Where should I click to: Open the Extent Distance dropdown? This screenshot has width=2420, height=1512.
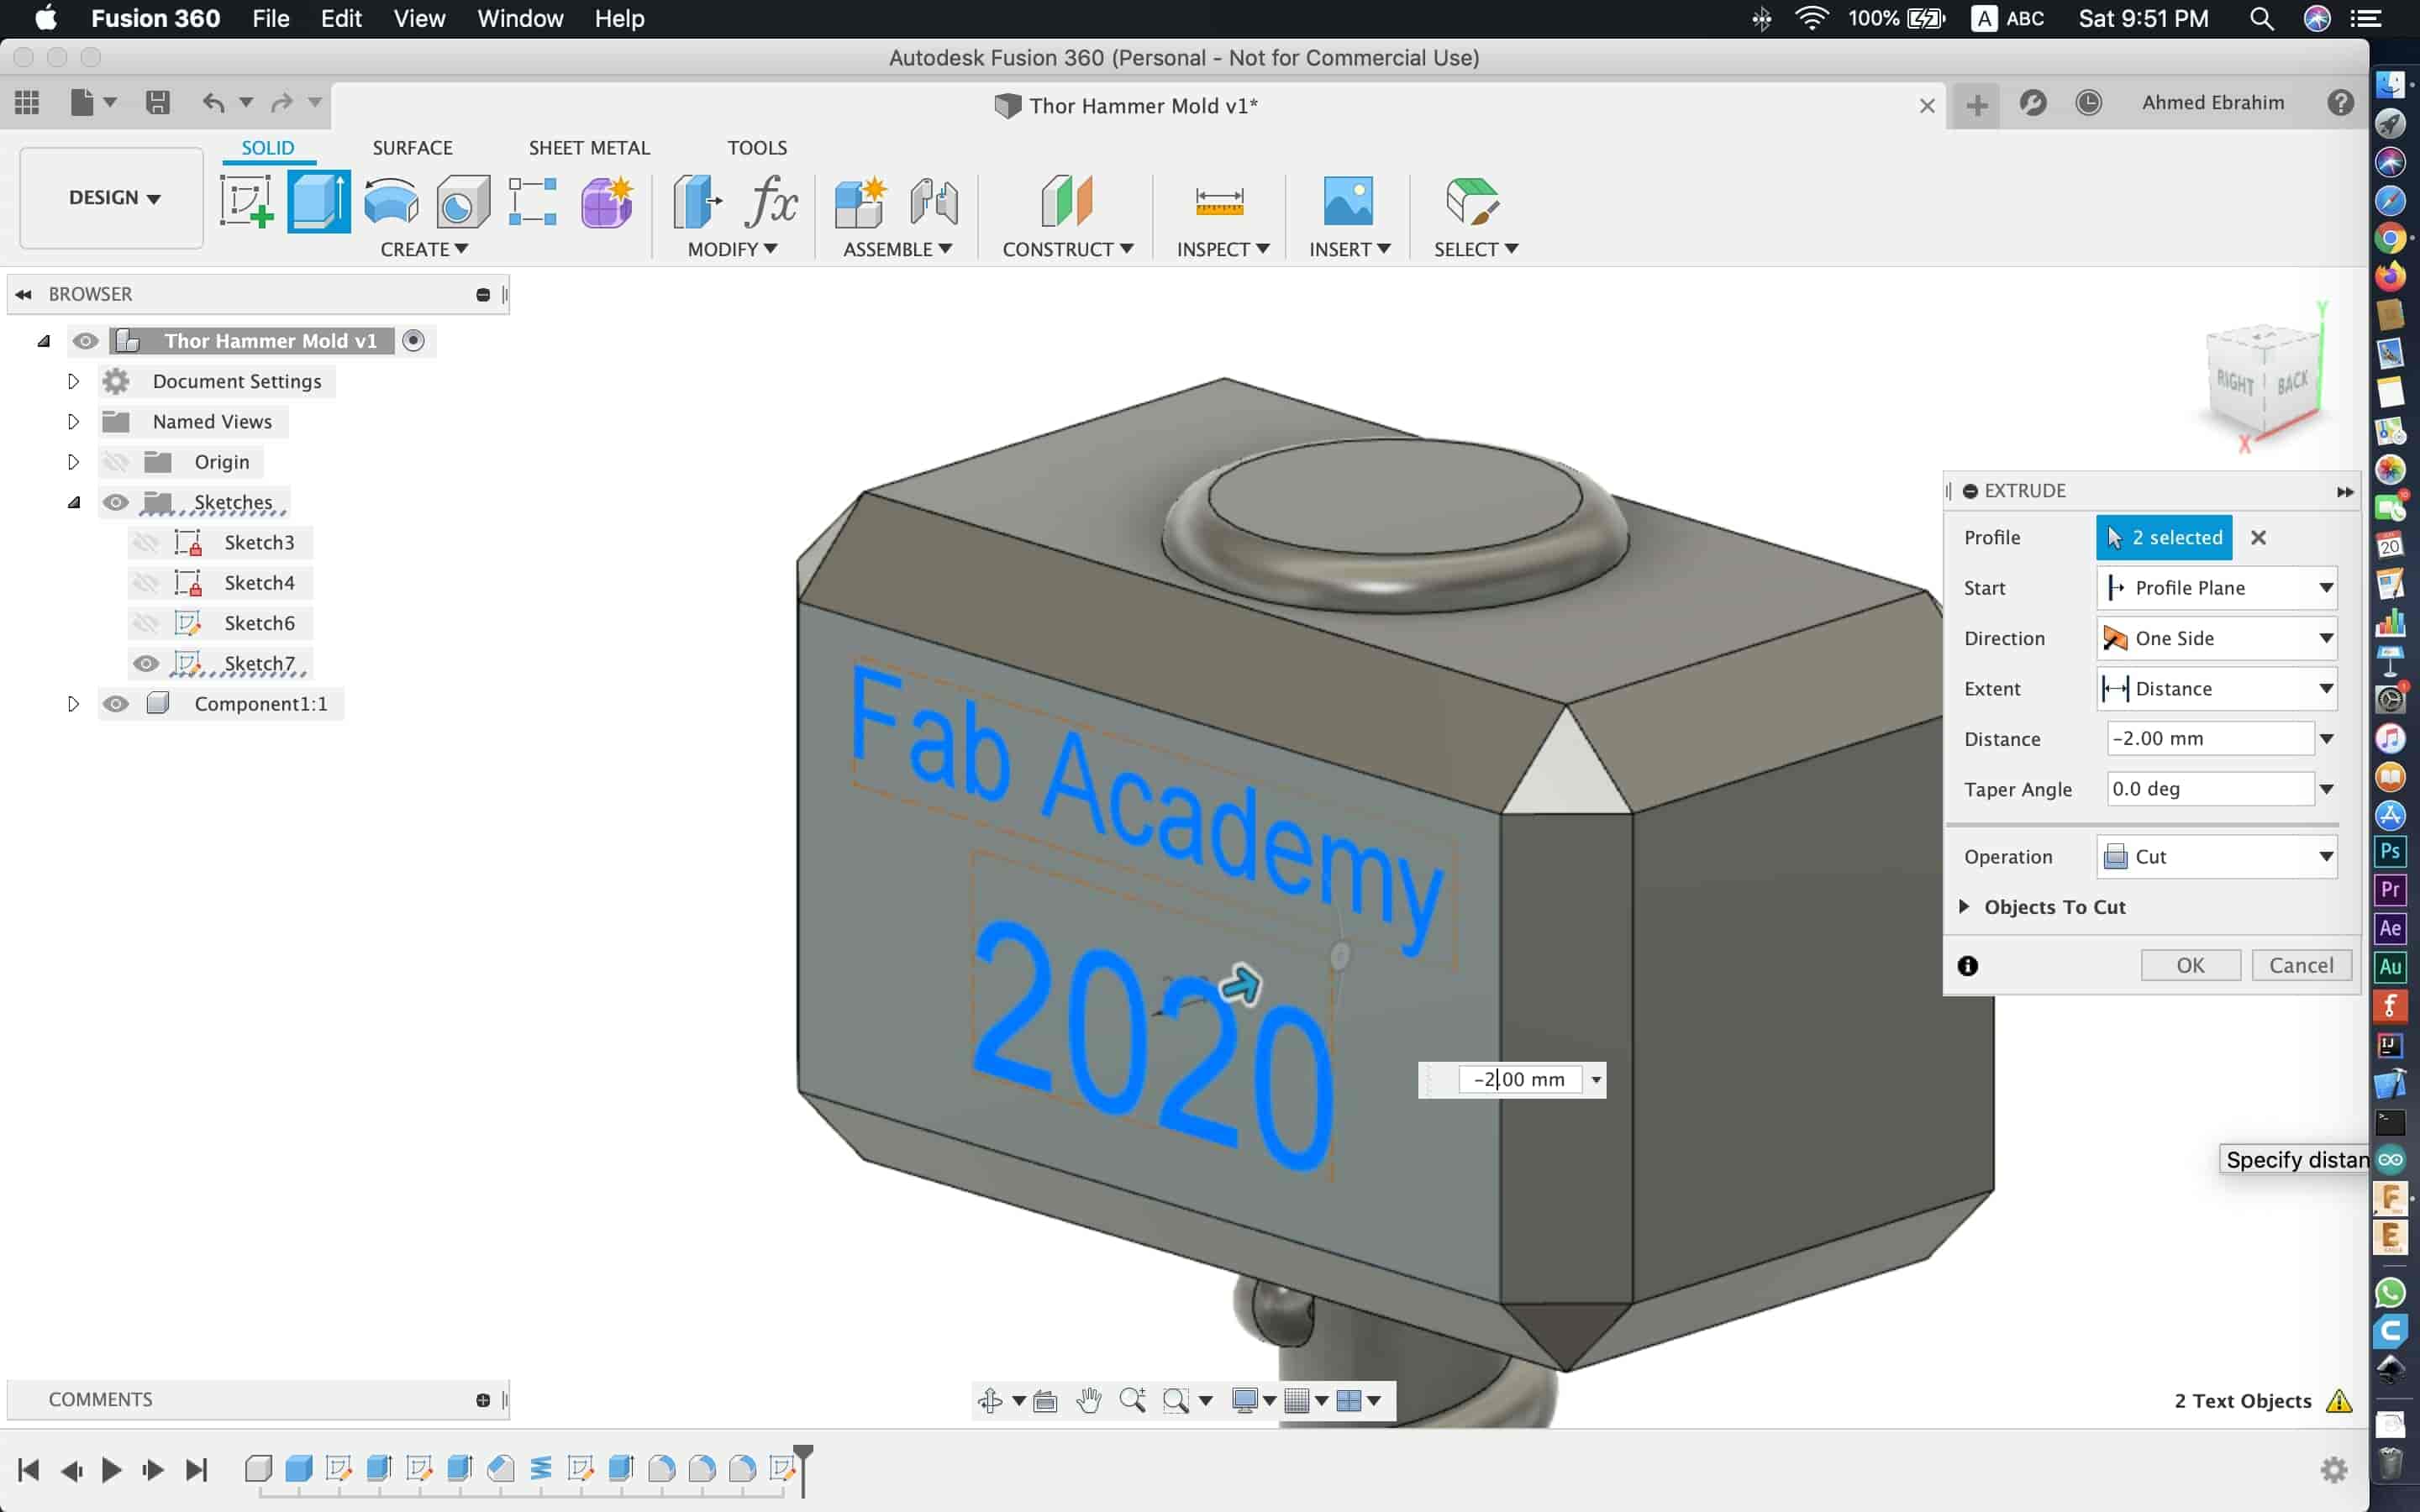tap(2216, 688)
